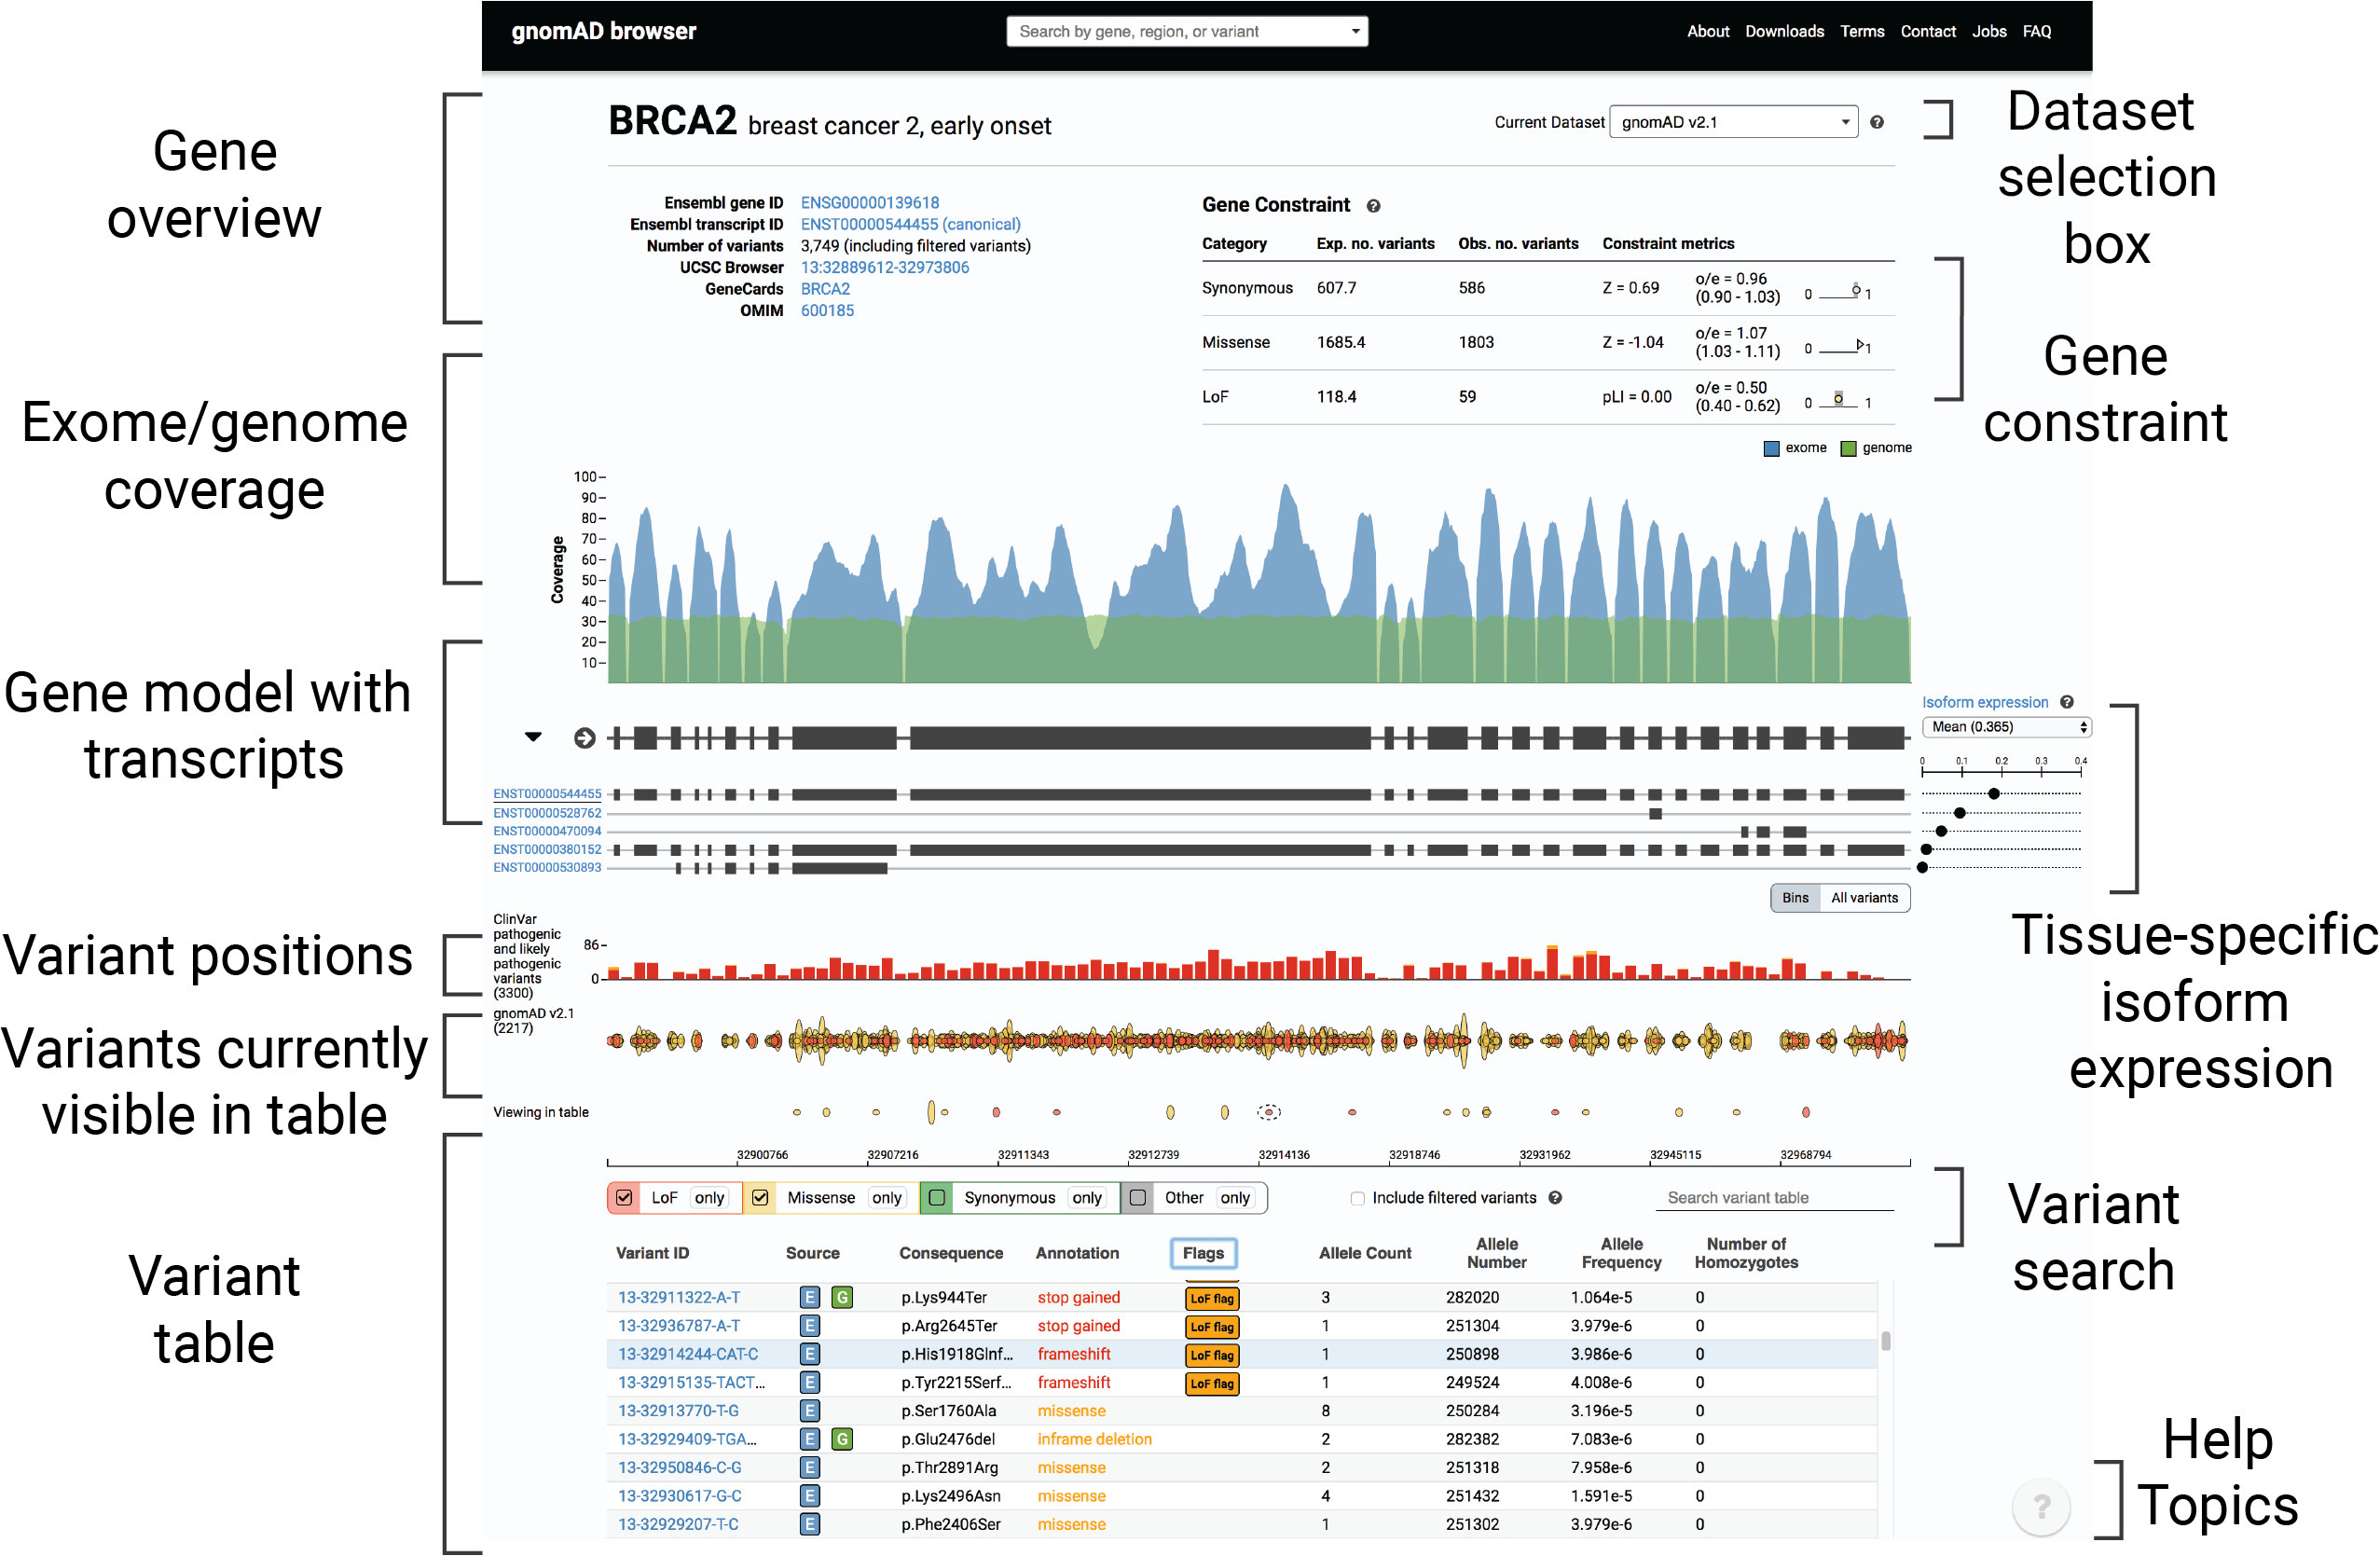The width and height of the screenshot is (2380, 1556).
Task: Open the ENSG00000139618 Ensembl gene link
Action: [869, 202]
